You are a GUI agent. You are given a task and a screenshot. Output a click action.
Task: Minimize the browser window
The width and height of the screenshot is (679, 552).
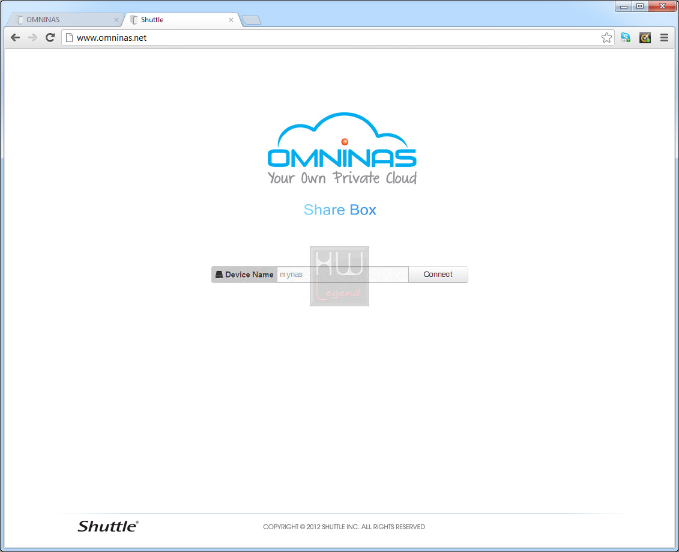point(624,7)
